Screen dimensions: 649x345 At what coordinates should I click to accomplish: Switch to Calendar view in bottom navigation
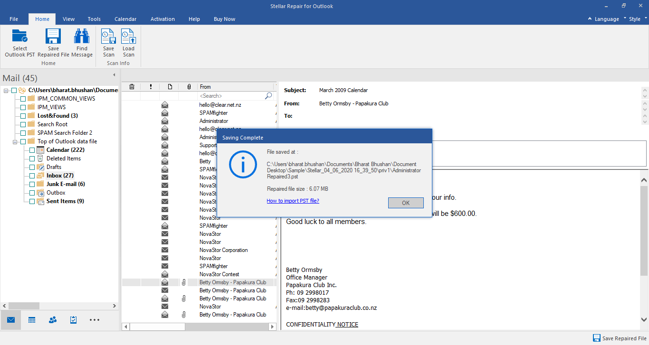(x=32, y=320)
